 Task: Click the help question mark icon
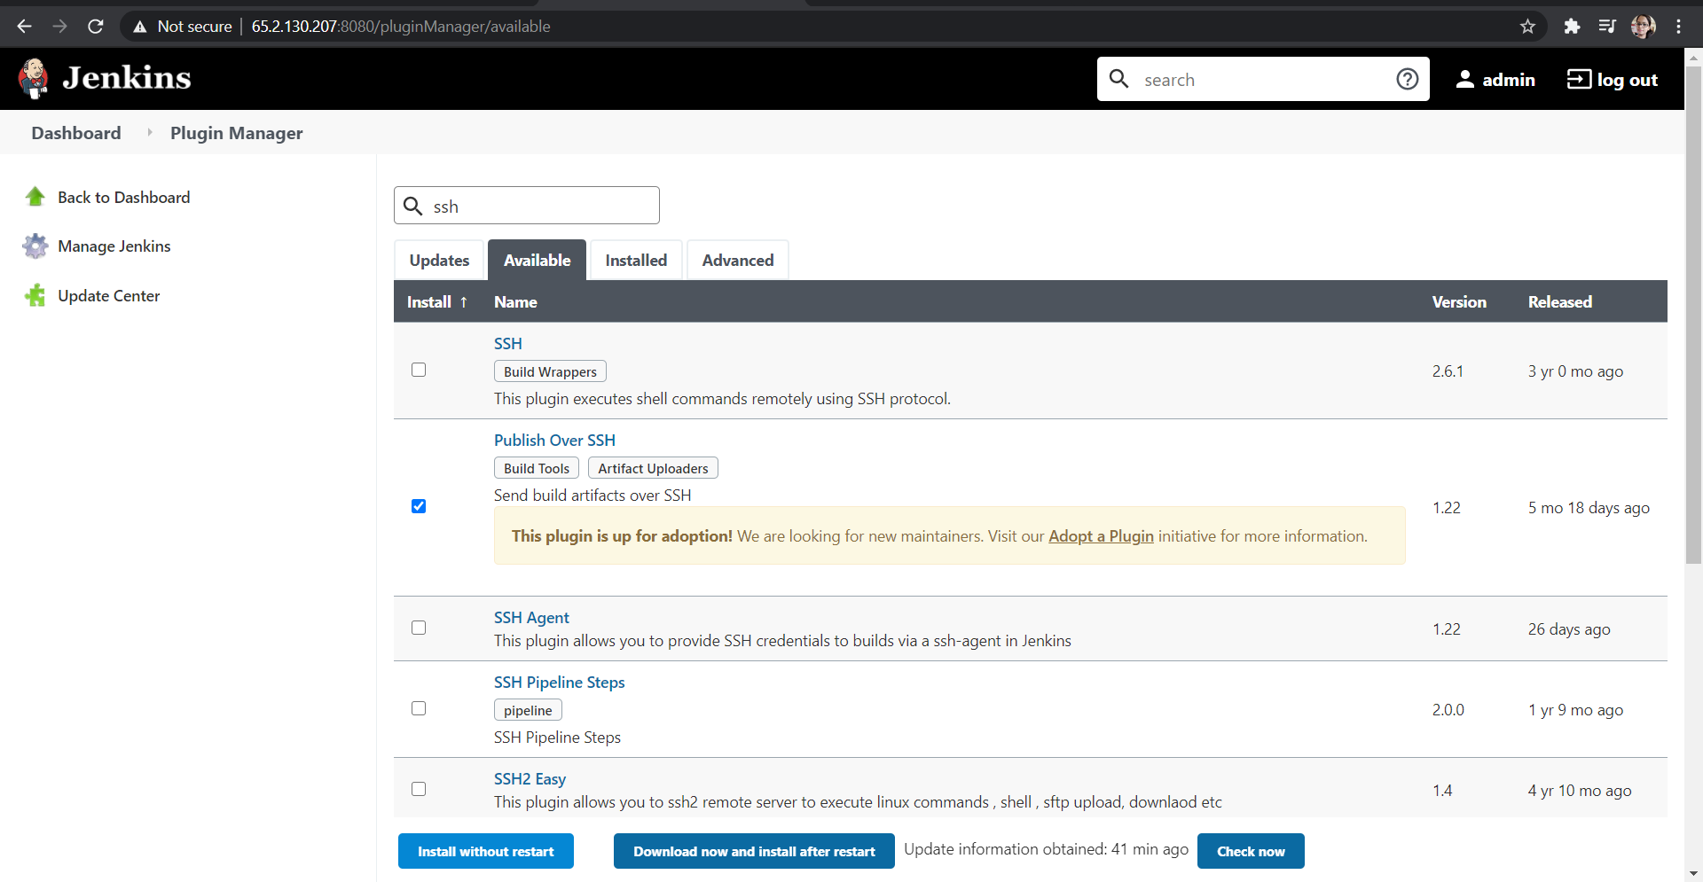[1408, 79]
